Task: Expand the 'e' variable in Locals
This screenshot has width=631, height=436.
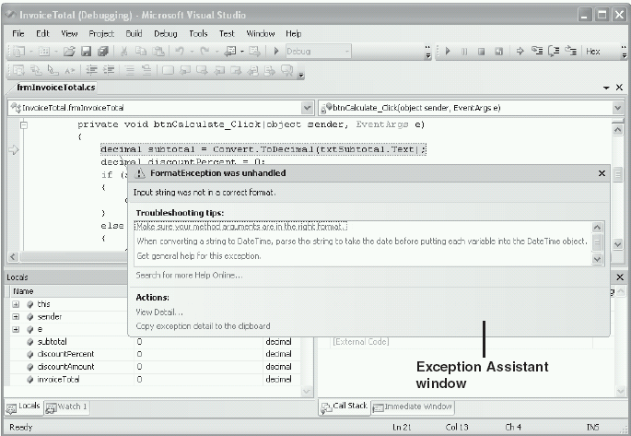Action: point(16,329)
